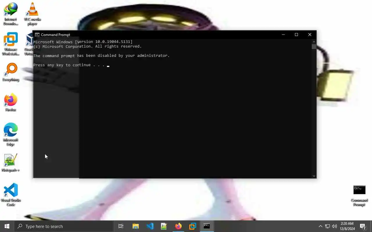Image resolution: width=372 pixels, height=232 pixels.
Task: Open clock and calendar flyout
Action: 348,226
